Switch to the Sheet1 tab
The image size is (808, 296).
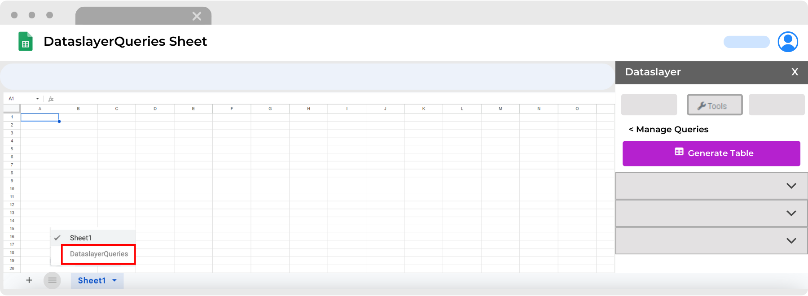point(92,280)
